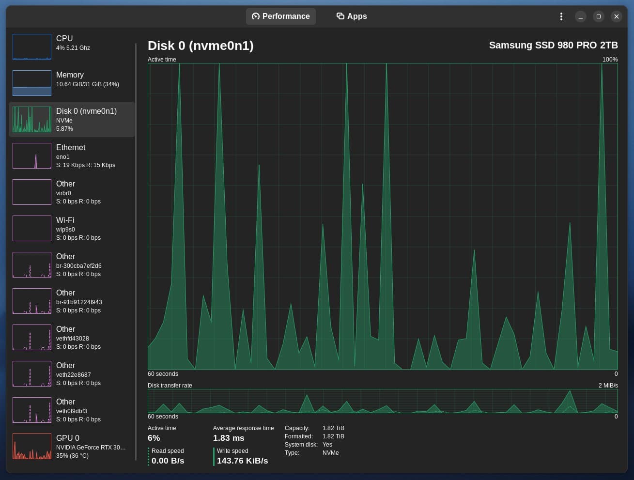634x480 pixels.
Task: Click the Disk 0 activity mini graph
Action: tap(31, 119)
